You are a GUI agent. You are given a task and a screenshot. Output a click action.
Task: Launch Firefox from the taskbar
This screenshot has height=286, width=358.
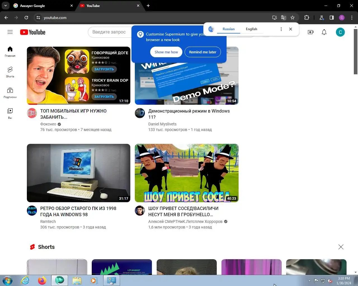pos(42,280)
